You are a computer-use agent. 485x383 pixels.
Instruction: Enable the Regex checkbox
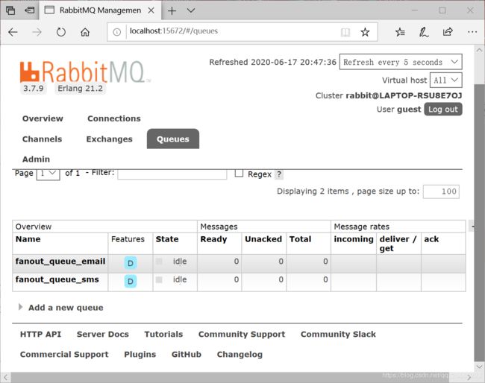tap(239, 173)
